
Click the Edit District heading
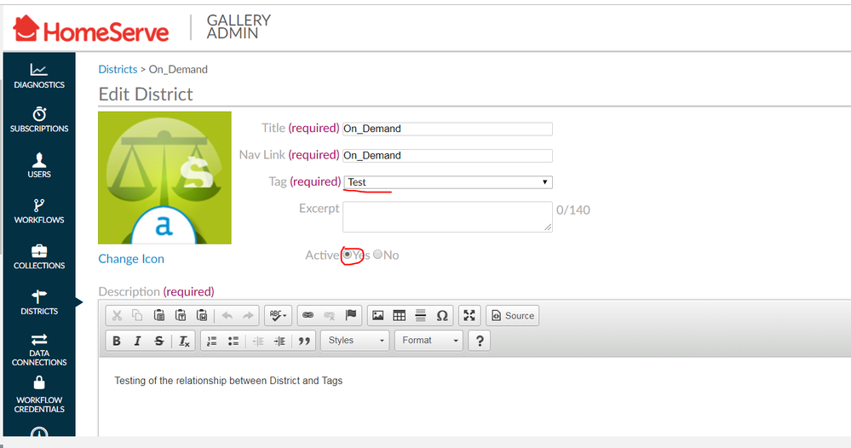146,95
